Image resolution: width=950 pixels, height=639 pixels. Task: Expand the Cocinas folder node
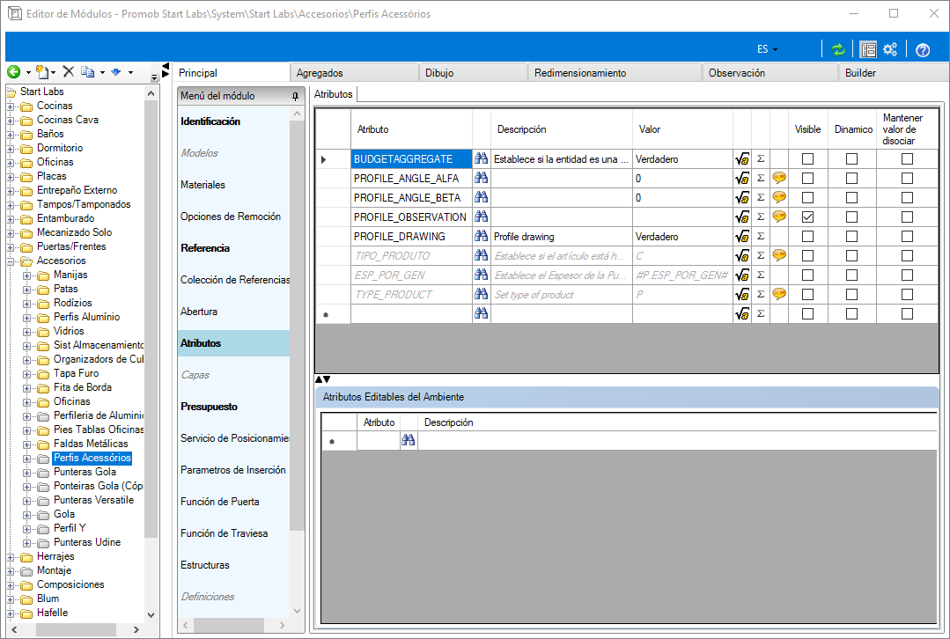click(11, 106)
